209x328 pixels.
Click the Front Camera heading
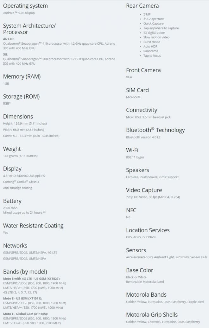tap(143, 70)
